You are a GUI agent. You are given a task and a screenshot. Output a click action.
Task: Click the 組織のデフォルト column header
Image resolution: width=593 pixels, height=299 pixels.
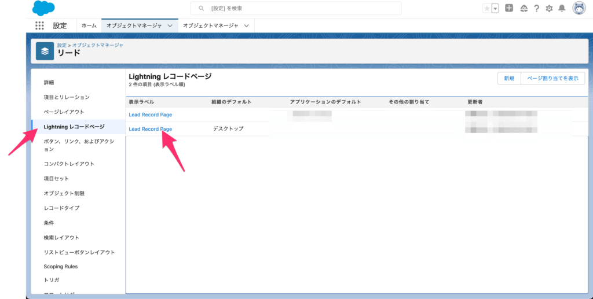pyautogui.click(x=232, y=102)
